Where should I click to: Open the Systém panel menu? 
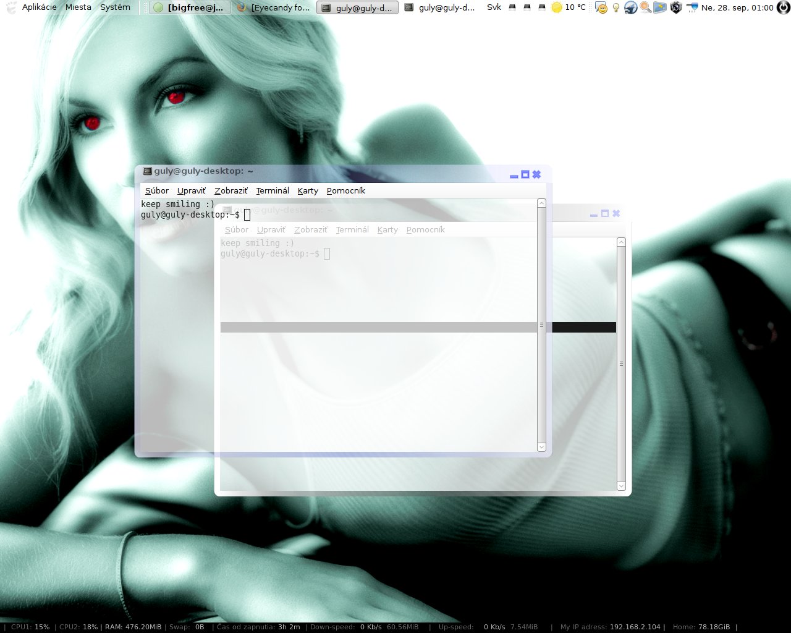click(116, 7)
